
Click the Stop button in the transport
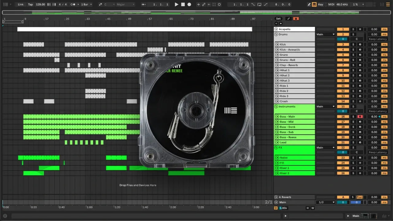coord(183,5)
